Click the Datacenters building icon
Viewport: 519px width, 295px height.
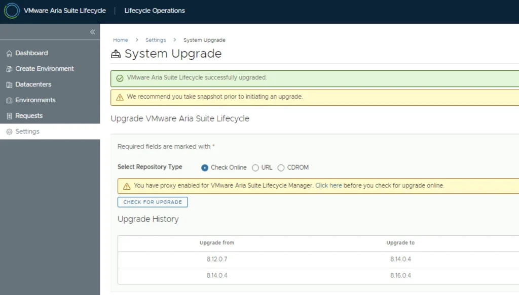tap(9, 85)
